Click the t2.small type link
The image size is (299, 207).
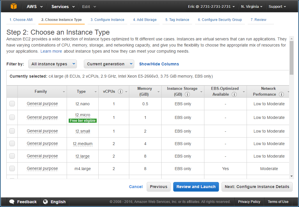pos(83,131)
